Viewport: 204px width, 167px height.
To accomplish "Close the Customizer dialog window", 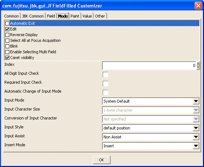I will (198, 6).
